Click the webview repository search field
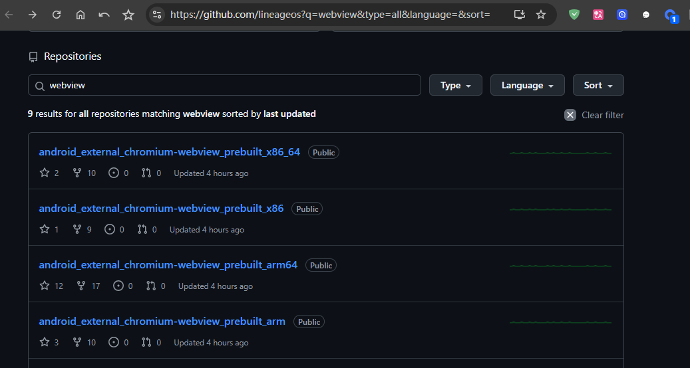 click(x=224, y=85)
